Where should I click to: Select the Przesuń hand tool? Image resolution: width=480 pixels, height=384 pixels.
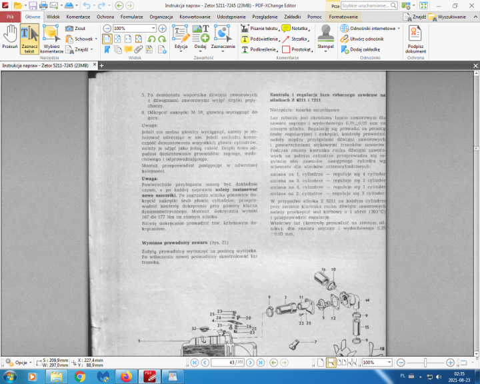[x=10, y=38]
